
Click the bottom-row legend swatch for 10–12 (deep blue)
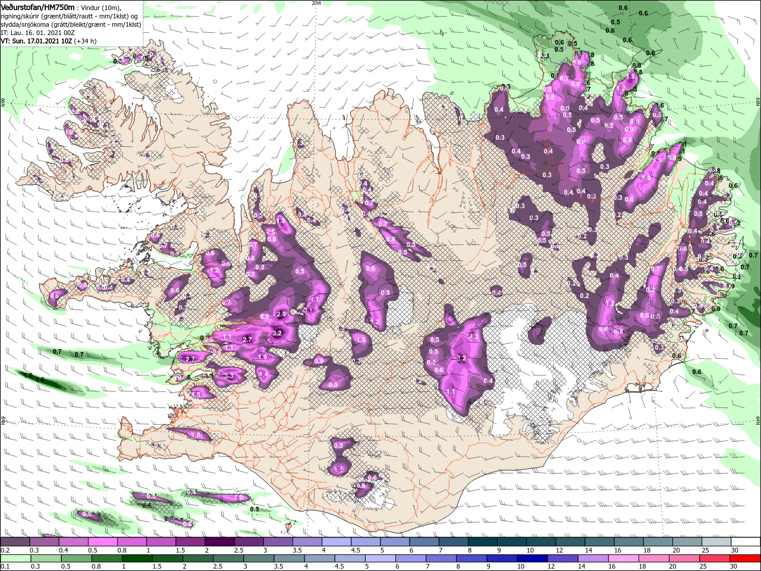click(x=533, y=558)
